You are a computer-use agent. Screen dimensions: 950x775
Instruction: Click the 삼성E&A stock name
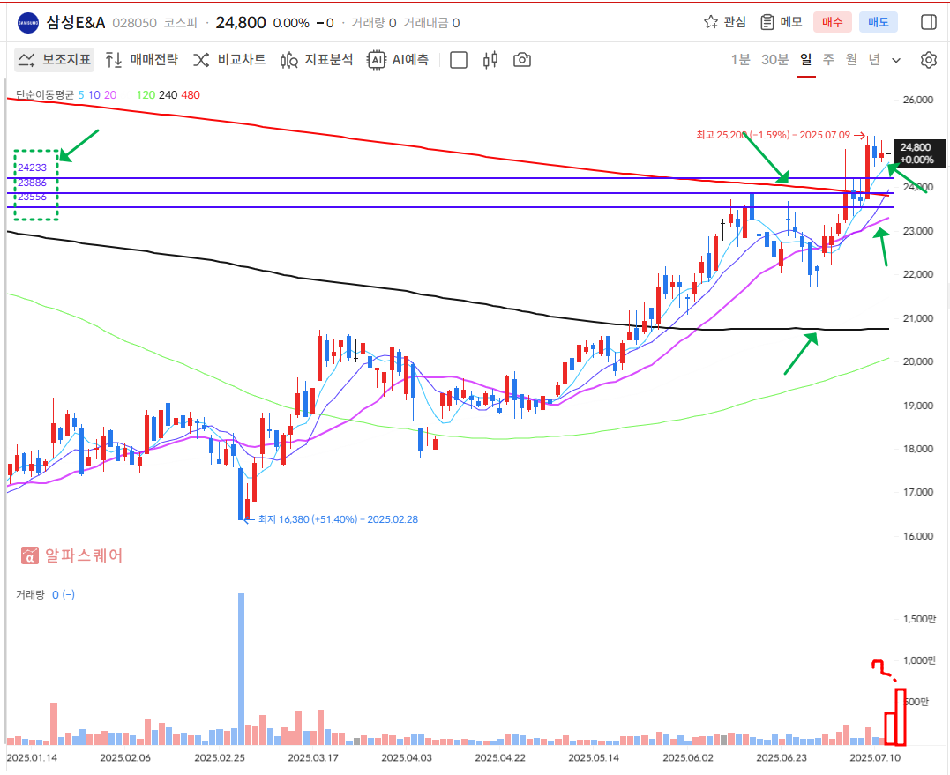(76, 23)
